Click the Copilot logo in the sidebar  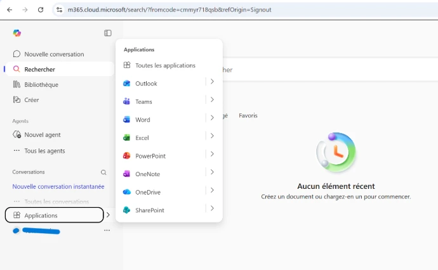(x=17, y=33)
